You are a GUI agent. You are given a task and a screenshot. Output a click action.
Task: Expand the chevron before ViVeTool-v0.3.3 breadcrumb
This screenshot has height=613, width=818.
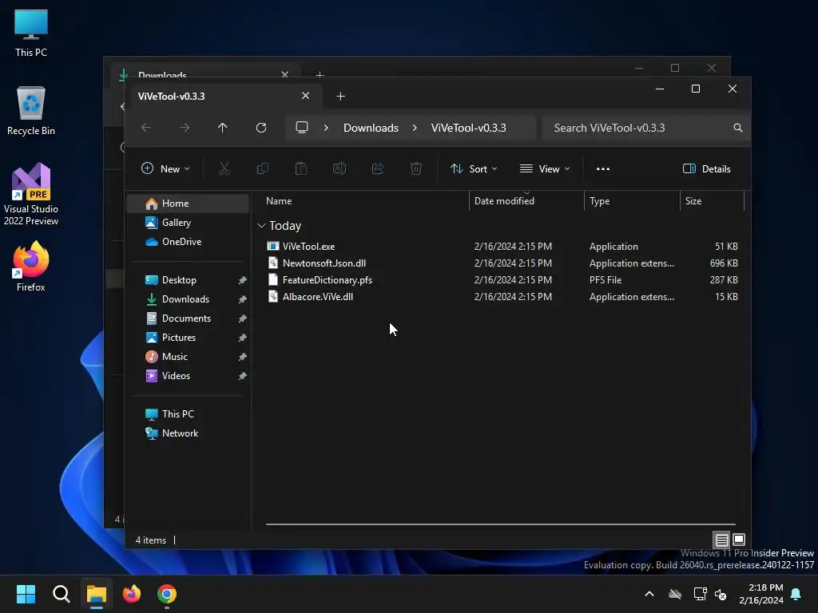pyautogui.click(x=415, y=128)
